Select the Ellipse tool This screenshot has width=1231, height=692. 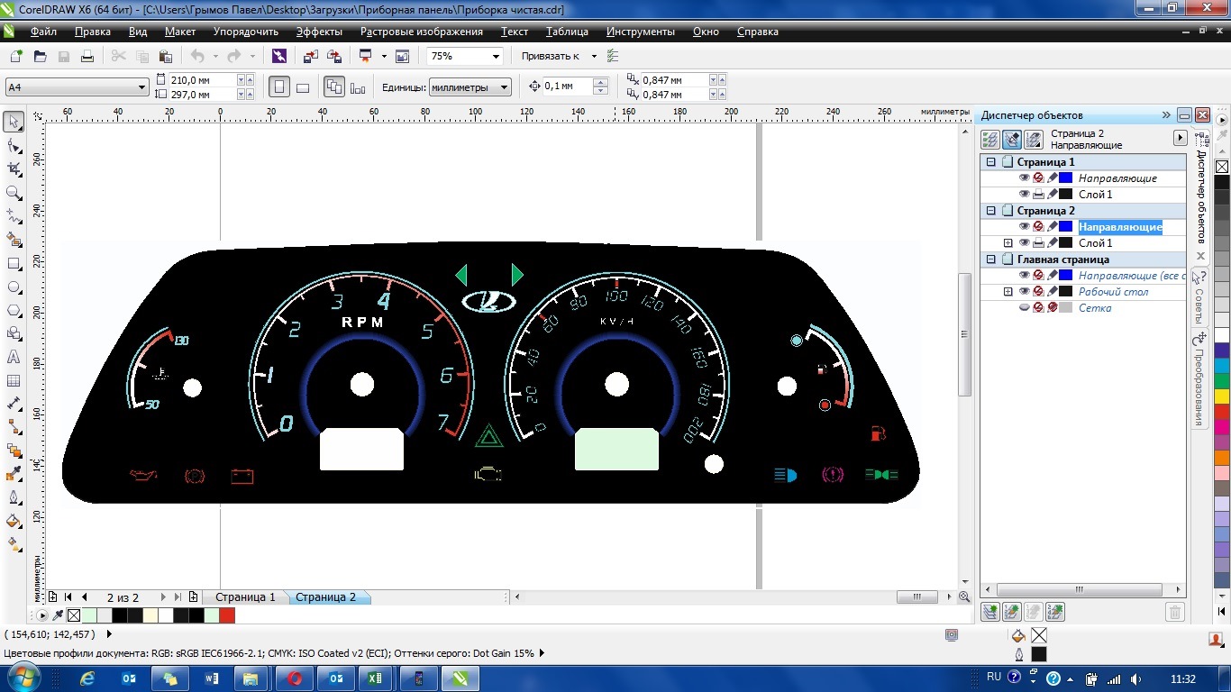(14, 287)
